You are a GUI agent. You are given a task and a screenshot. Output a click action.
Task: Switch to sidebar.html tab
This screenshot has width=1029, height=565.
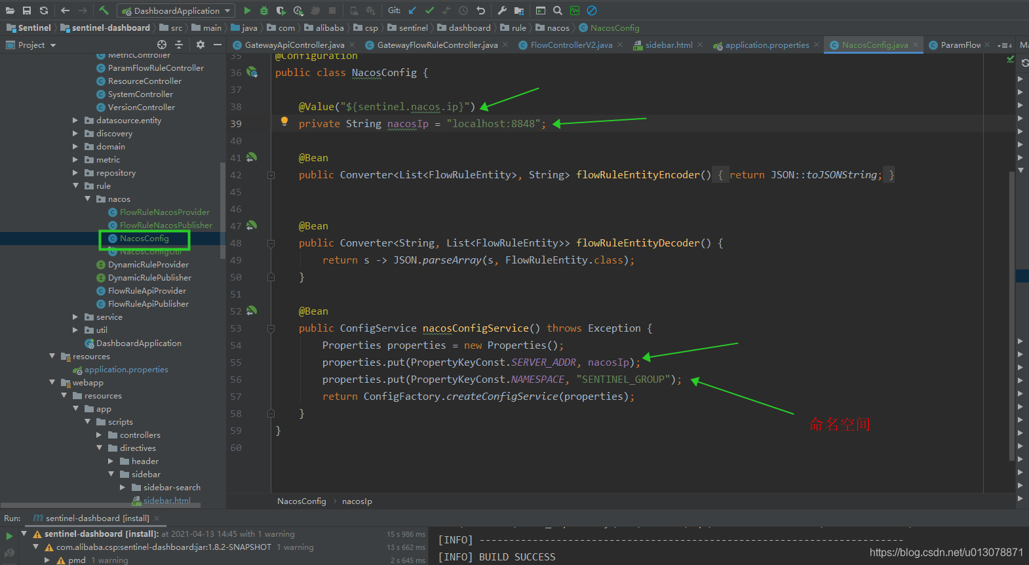(669, 45)
